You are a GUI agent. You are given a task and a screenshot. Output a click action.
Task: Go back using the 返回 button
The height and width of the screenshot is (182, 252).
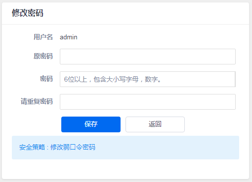click(x=155, y=124)
